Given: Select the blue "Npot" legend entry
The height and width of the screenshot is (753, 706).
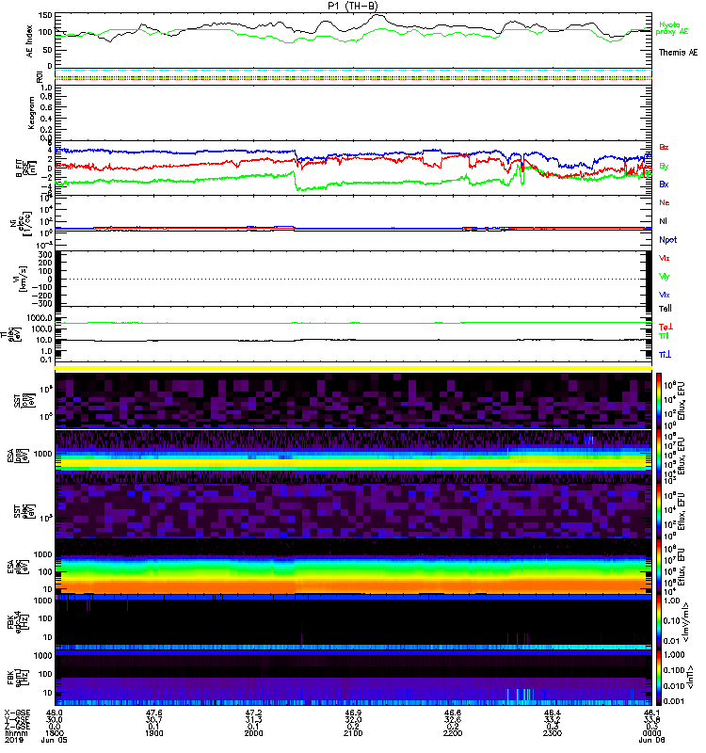Looking at the screenshot, I should 668,240.
